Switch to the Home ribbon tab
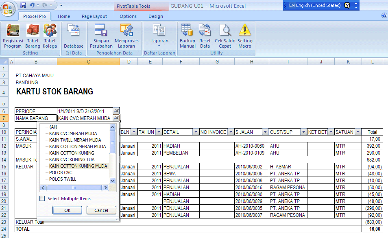Image resolution: width=388 pixels, height=238 pixels. click(64, 16)
